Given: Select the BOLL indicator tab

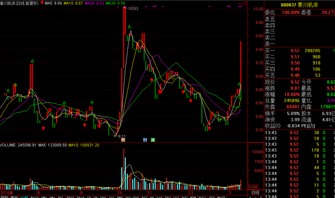Looking at the screenshot, I should click(202, 197).
